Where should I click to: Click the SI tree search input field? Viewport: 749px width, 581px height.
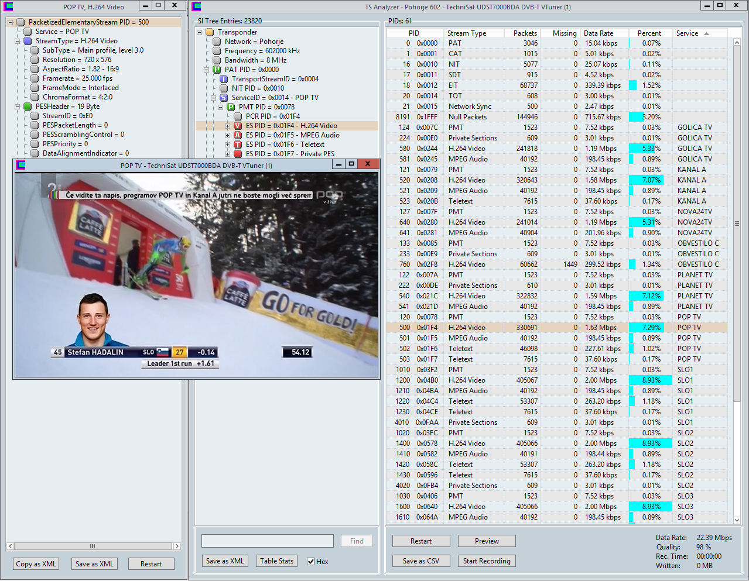click(268, 541)
